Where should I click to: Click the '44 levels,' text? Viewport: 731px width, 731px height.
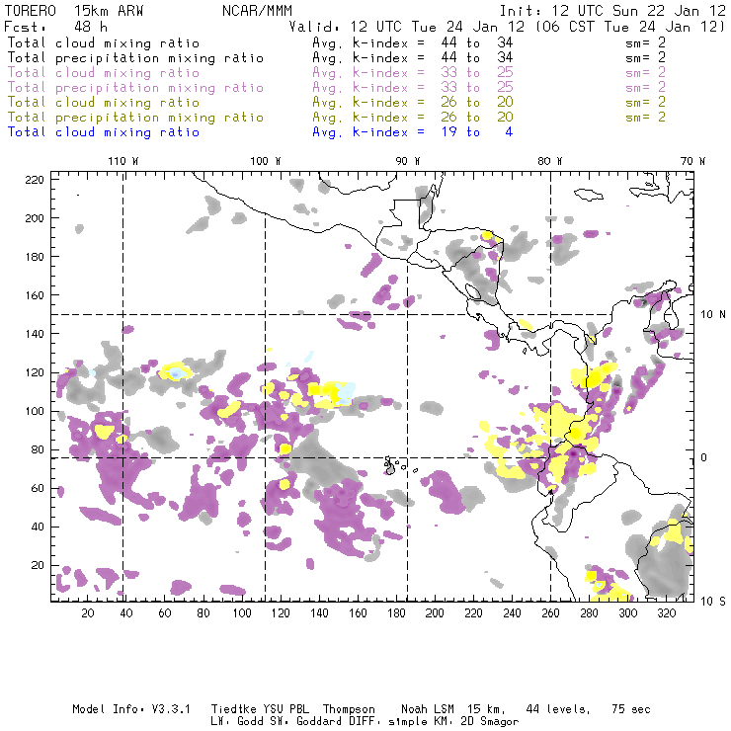pyautogui.click(x=558, y=709)
